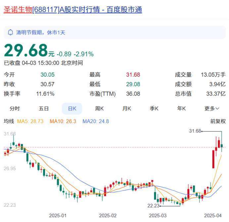This screenshot has height=222, width=229.
Task: Click the 最高 value 31.68 in stats
Action: (133, 75)
